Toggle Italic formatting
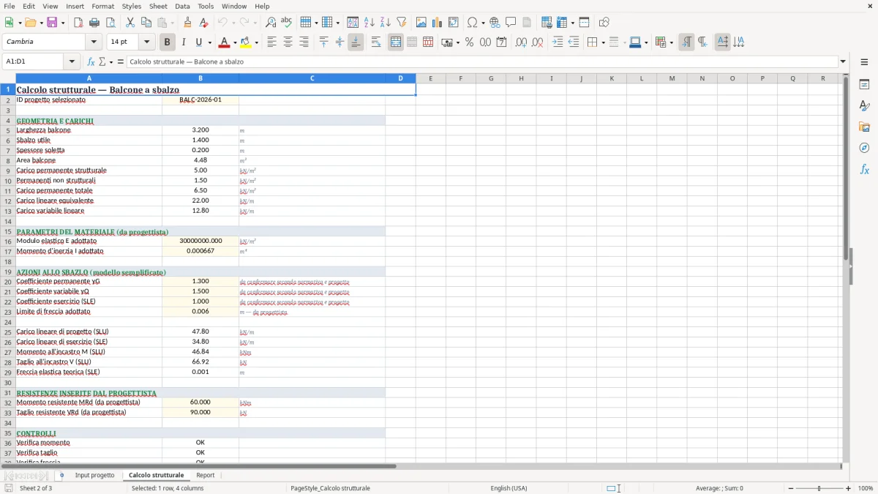This screenshot has width=878, height=494. click(x=183, y=42)
